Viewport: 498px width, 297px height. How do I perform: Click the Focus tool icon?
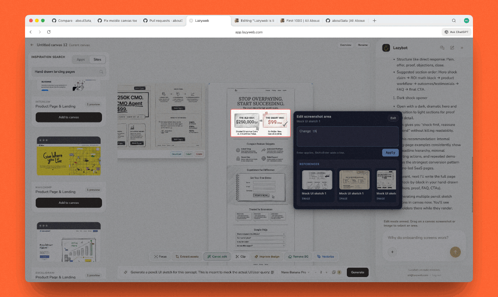(x=156, y=257)
